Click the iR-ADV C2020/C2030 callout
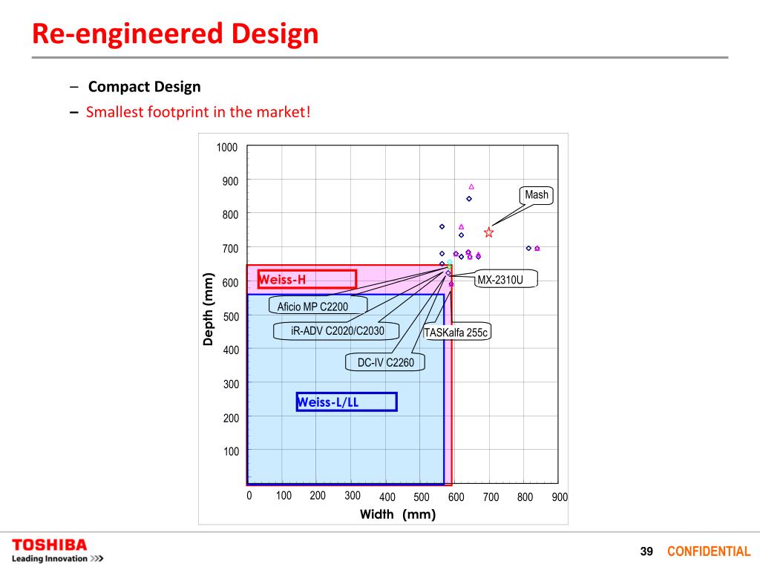The image size is (760, 570). click(337, 331)
